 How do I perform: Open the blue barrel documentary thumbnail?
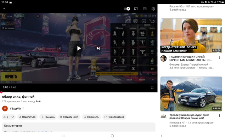191,36
